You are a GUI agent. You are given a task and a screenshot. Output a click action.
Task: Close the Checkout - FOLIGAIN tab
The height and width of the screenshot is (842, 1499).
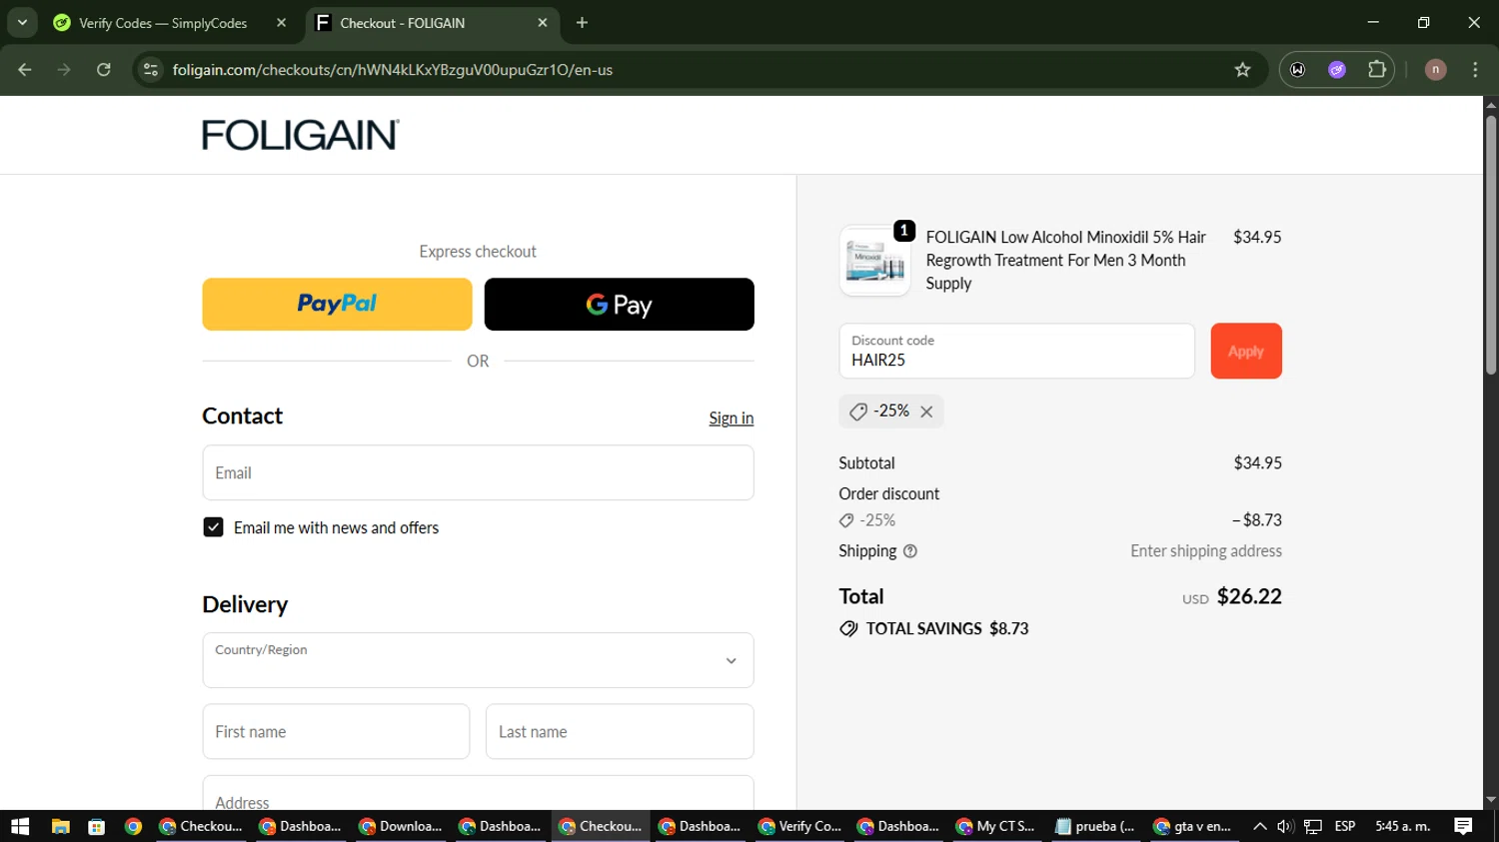pyautogui.click(x=543, y=23)
